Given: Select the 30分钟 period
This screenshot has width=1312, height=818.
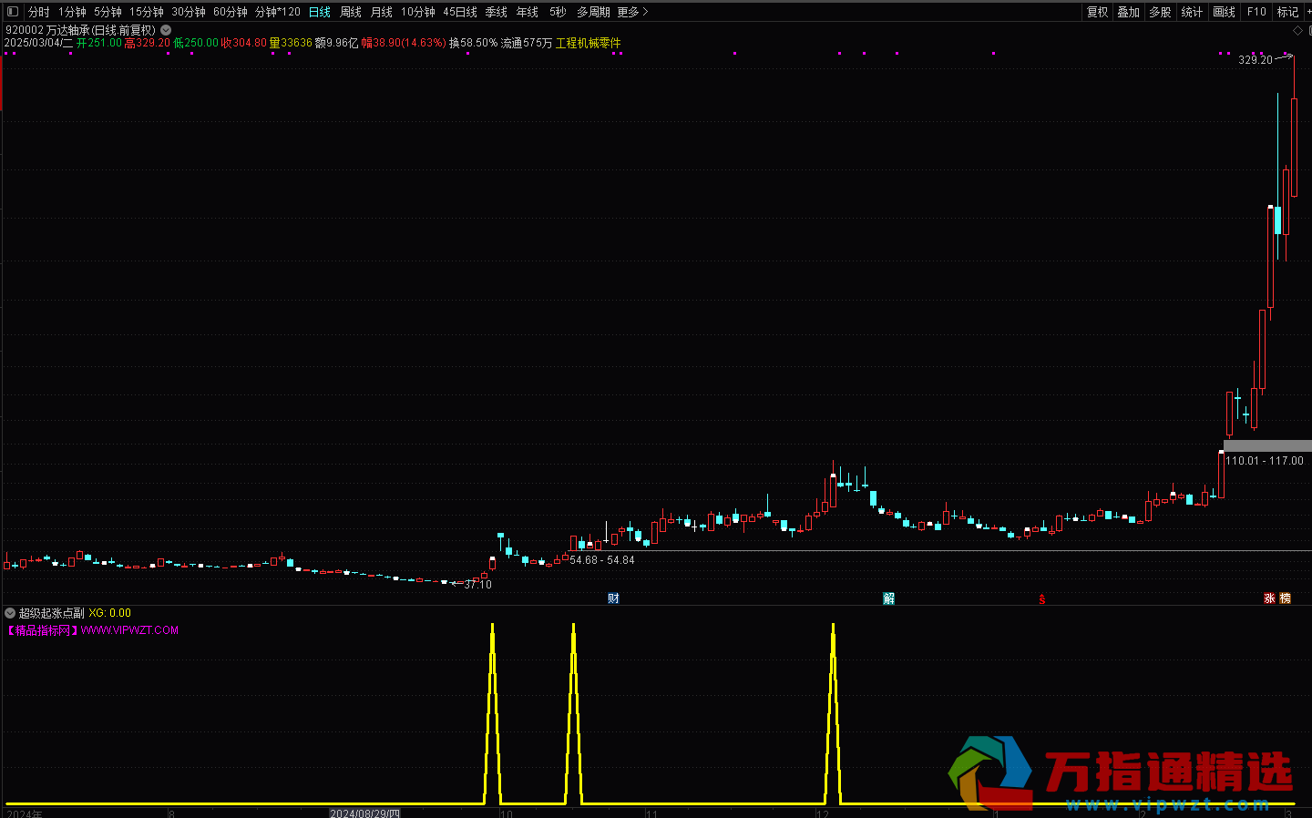Looking at the screenshot, I should [x=189, y=12].
